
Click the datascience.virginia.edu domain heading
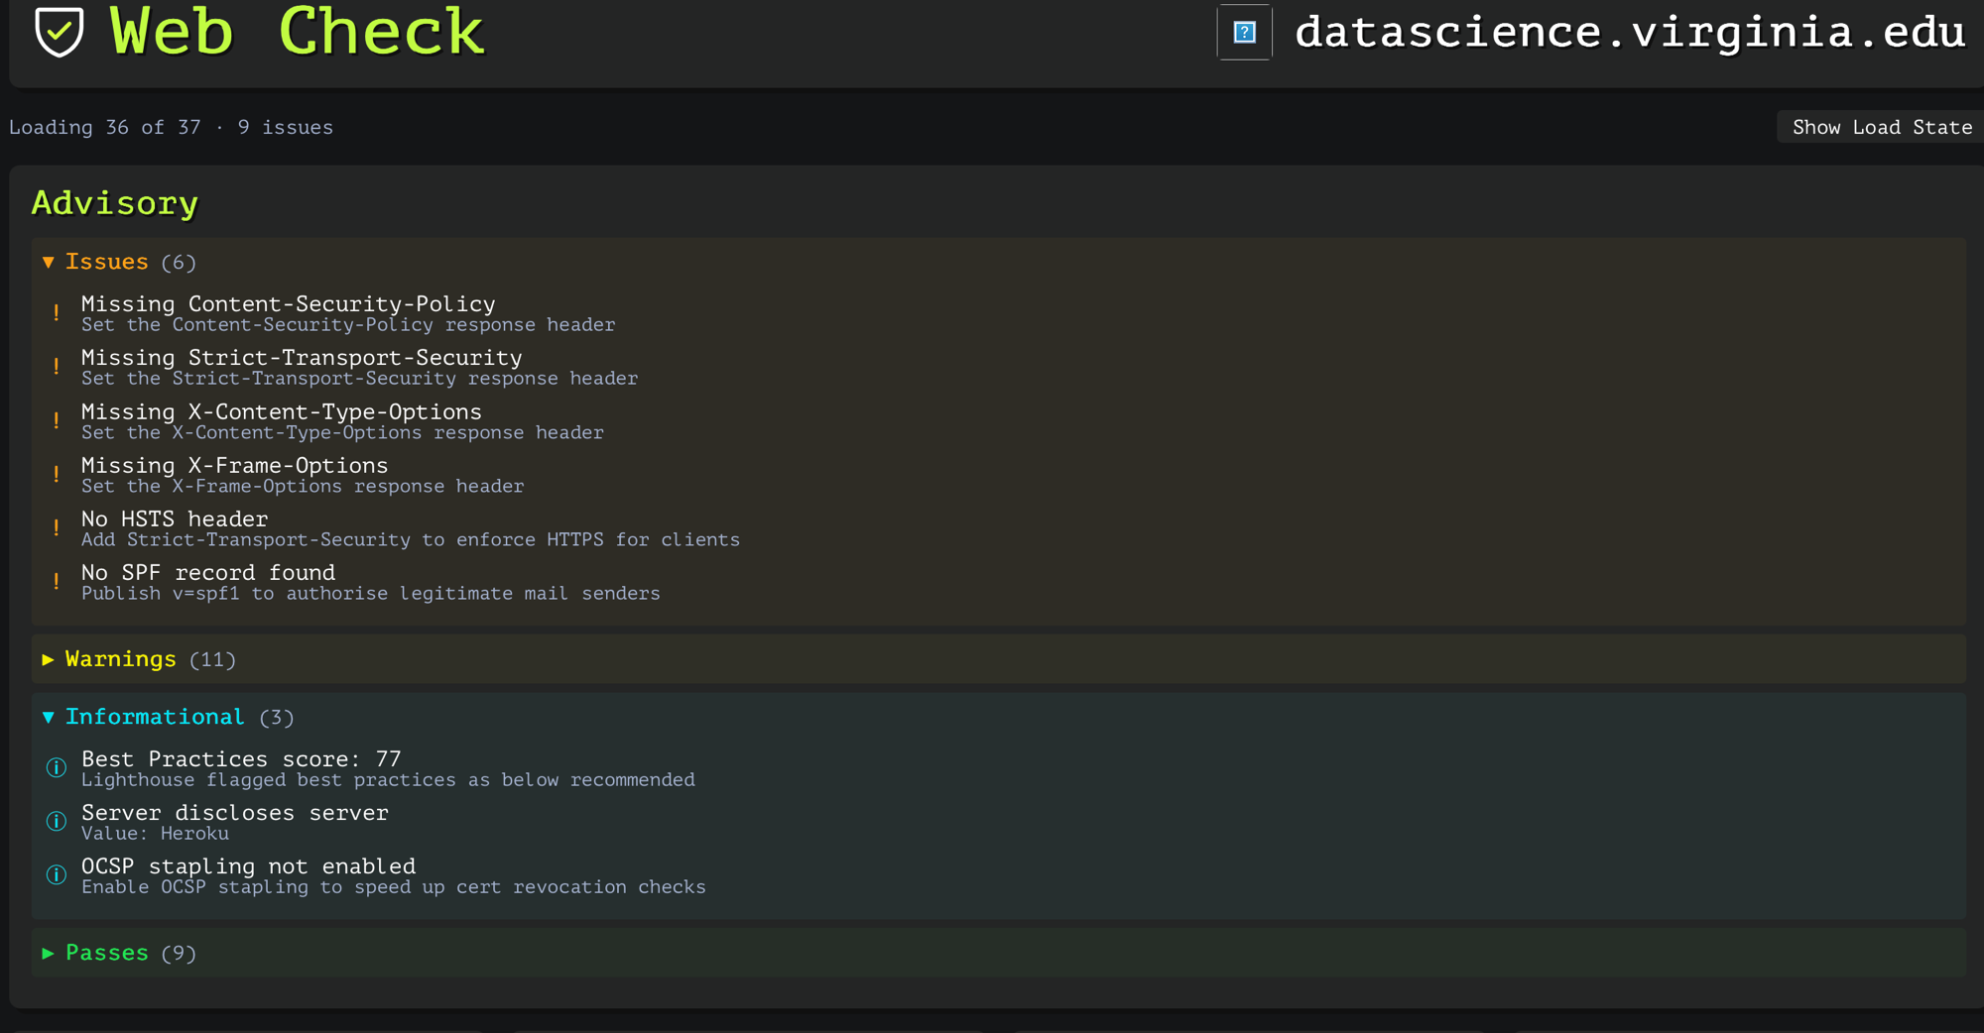pos(1630,33)
